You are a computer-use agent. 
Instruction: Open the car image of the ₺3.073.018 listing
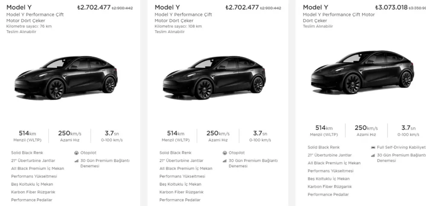[x=362, y=72]
